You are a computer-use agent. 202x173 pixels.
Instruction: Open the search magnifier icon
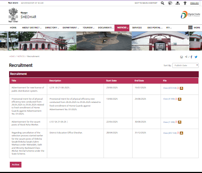(162, 3)
